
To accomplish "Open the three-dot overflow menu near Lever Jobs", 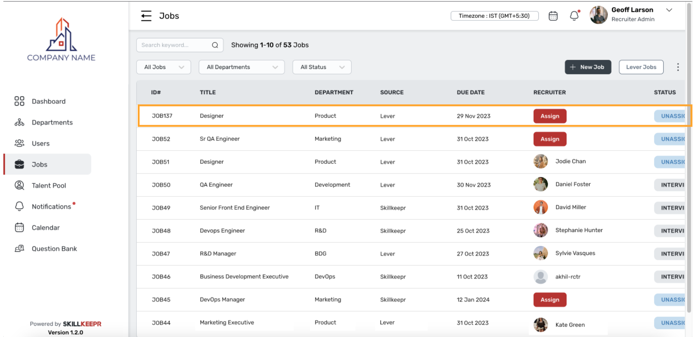I will tap(678, 67).
